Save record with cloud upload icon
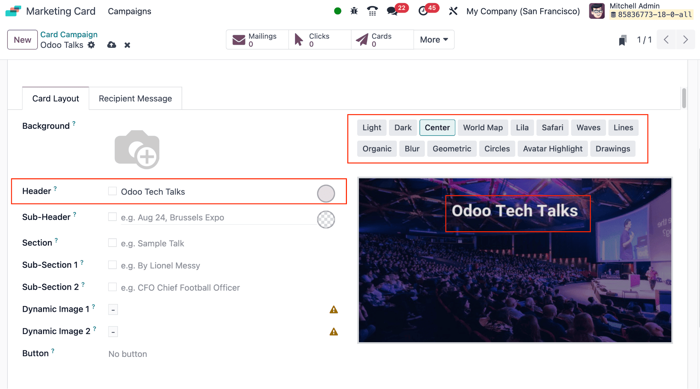The width and height of the screenshot is (700, 389). tap(112, 45)
